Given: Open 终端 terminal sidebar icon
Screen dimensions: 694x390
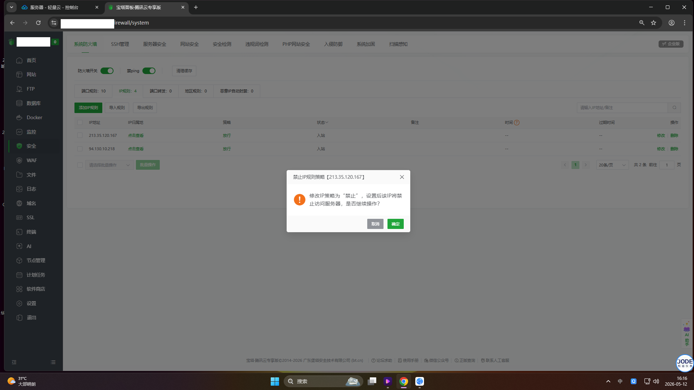Looking at the screenshot, I should (20, 232).
